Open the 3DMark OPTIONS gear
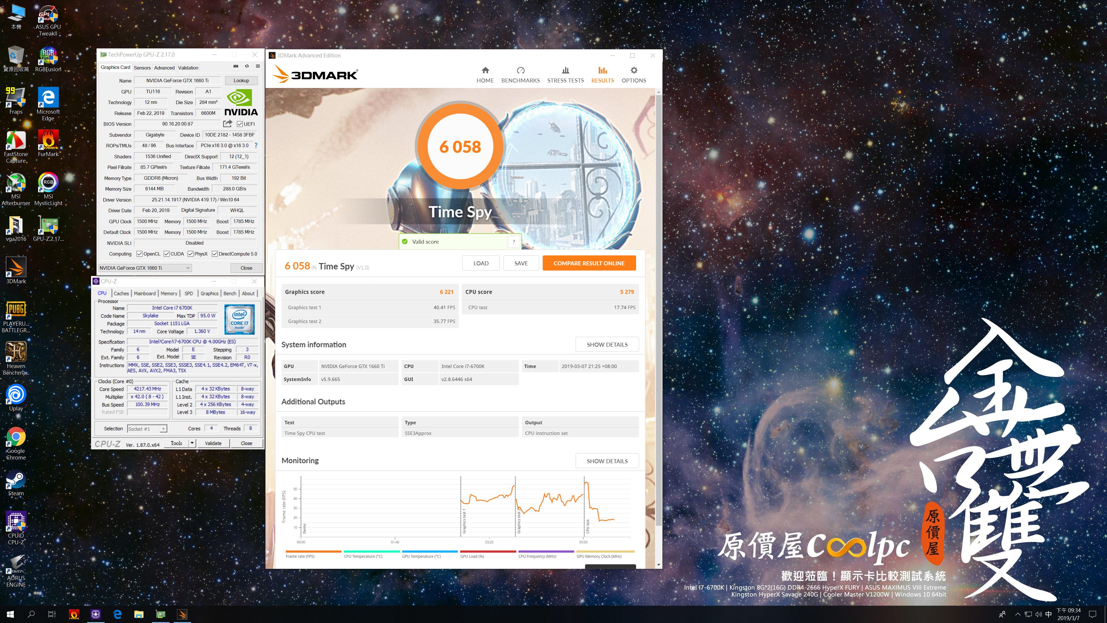The height and width of the screenshot is (623, 1107). (634, 75)
